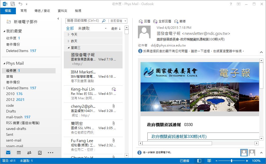The height and width of the screenshot is (164, 266).
Task: Switch to the 資料夾 ribbon tab
Action: 62,11
